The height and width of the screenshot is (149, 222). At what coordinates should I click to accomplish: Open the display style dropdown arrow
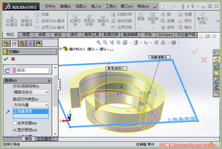[141, 43]
